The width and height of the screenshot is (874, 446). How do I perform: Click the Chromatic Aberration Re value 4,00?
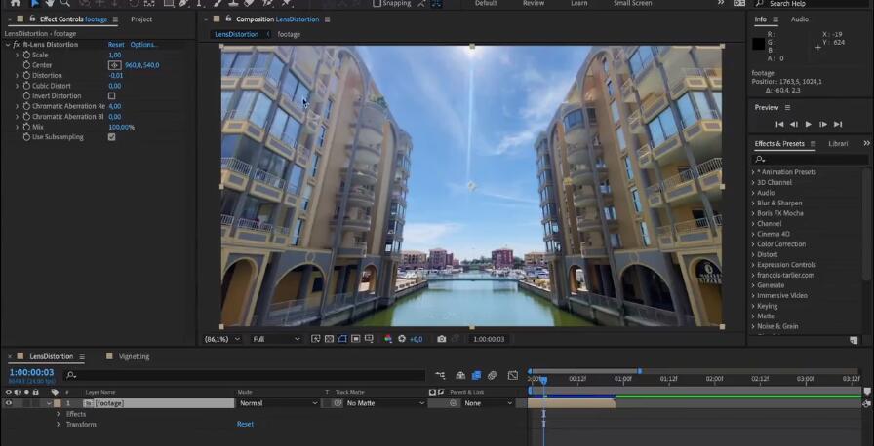(x=115, y=106)
